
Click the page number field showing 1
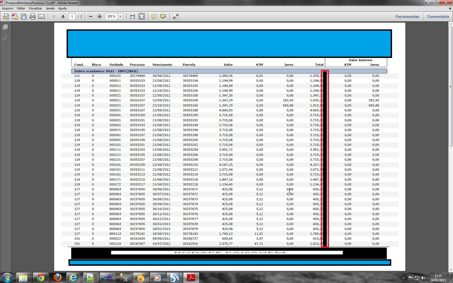point(72,16)
